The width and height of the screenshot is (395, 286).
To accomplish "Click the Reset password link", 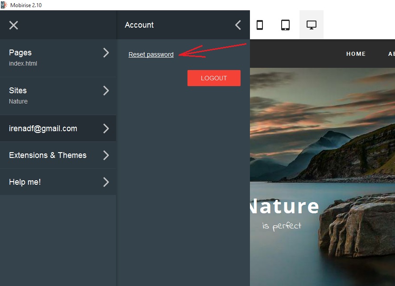I will click(x=151, y=54).
